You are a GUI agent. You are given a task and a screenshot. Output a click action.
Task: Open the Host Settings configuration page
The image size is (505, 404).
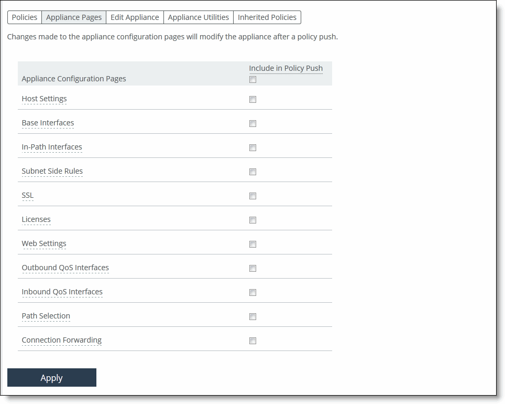tap(44, 99)
